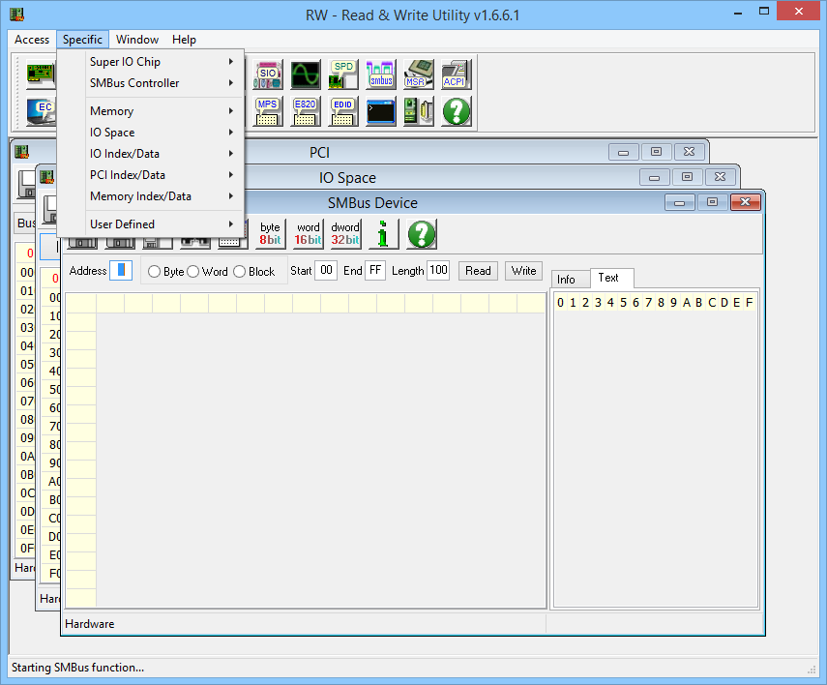The height and width of the screenshot is (685, 827).
Task: Open the ACPI tables icon
Action: pos(457,74)
